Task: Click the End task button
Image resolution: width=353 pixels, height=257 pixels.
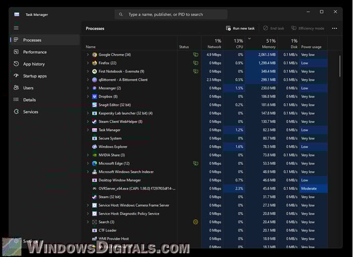Action: 274,28
